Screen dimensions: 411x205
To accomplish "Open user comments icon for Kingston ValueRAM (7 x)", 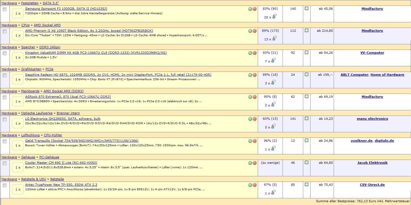I will point(273,60).
